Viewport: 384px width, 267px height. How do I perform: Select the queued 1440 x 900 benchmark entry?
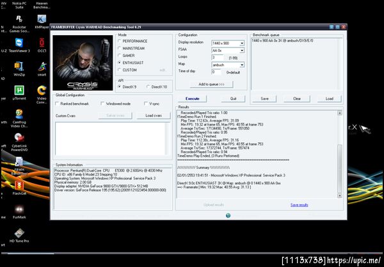(282, 41)
